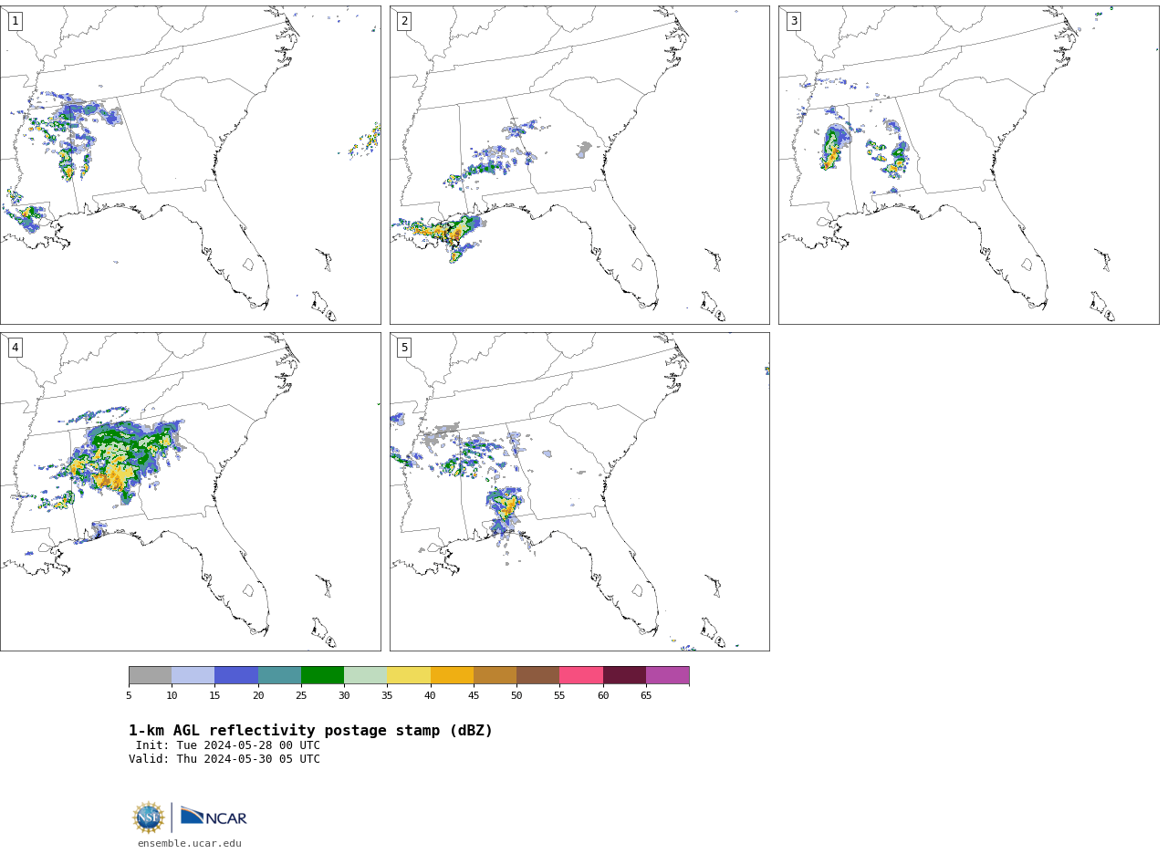Open ensemble member 5 reflectivity map
1168x854 pixels.
579,492
